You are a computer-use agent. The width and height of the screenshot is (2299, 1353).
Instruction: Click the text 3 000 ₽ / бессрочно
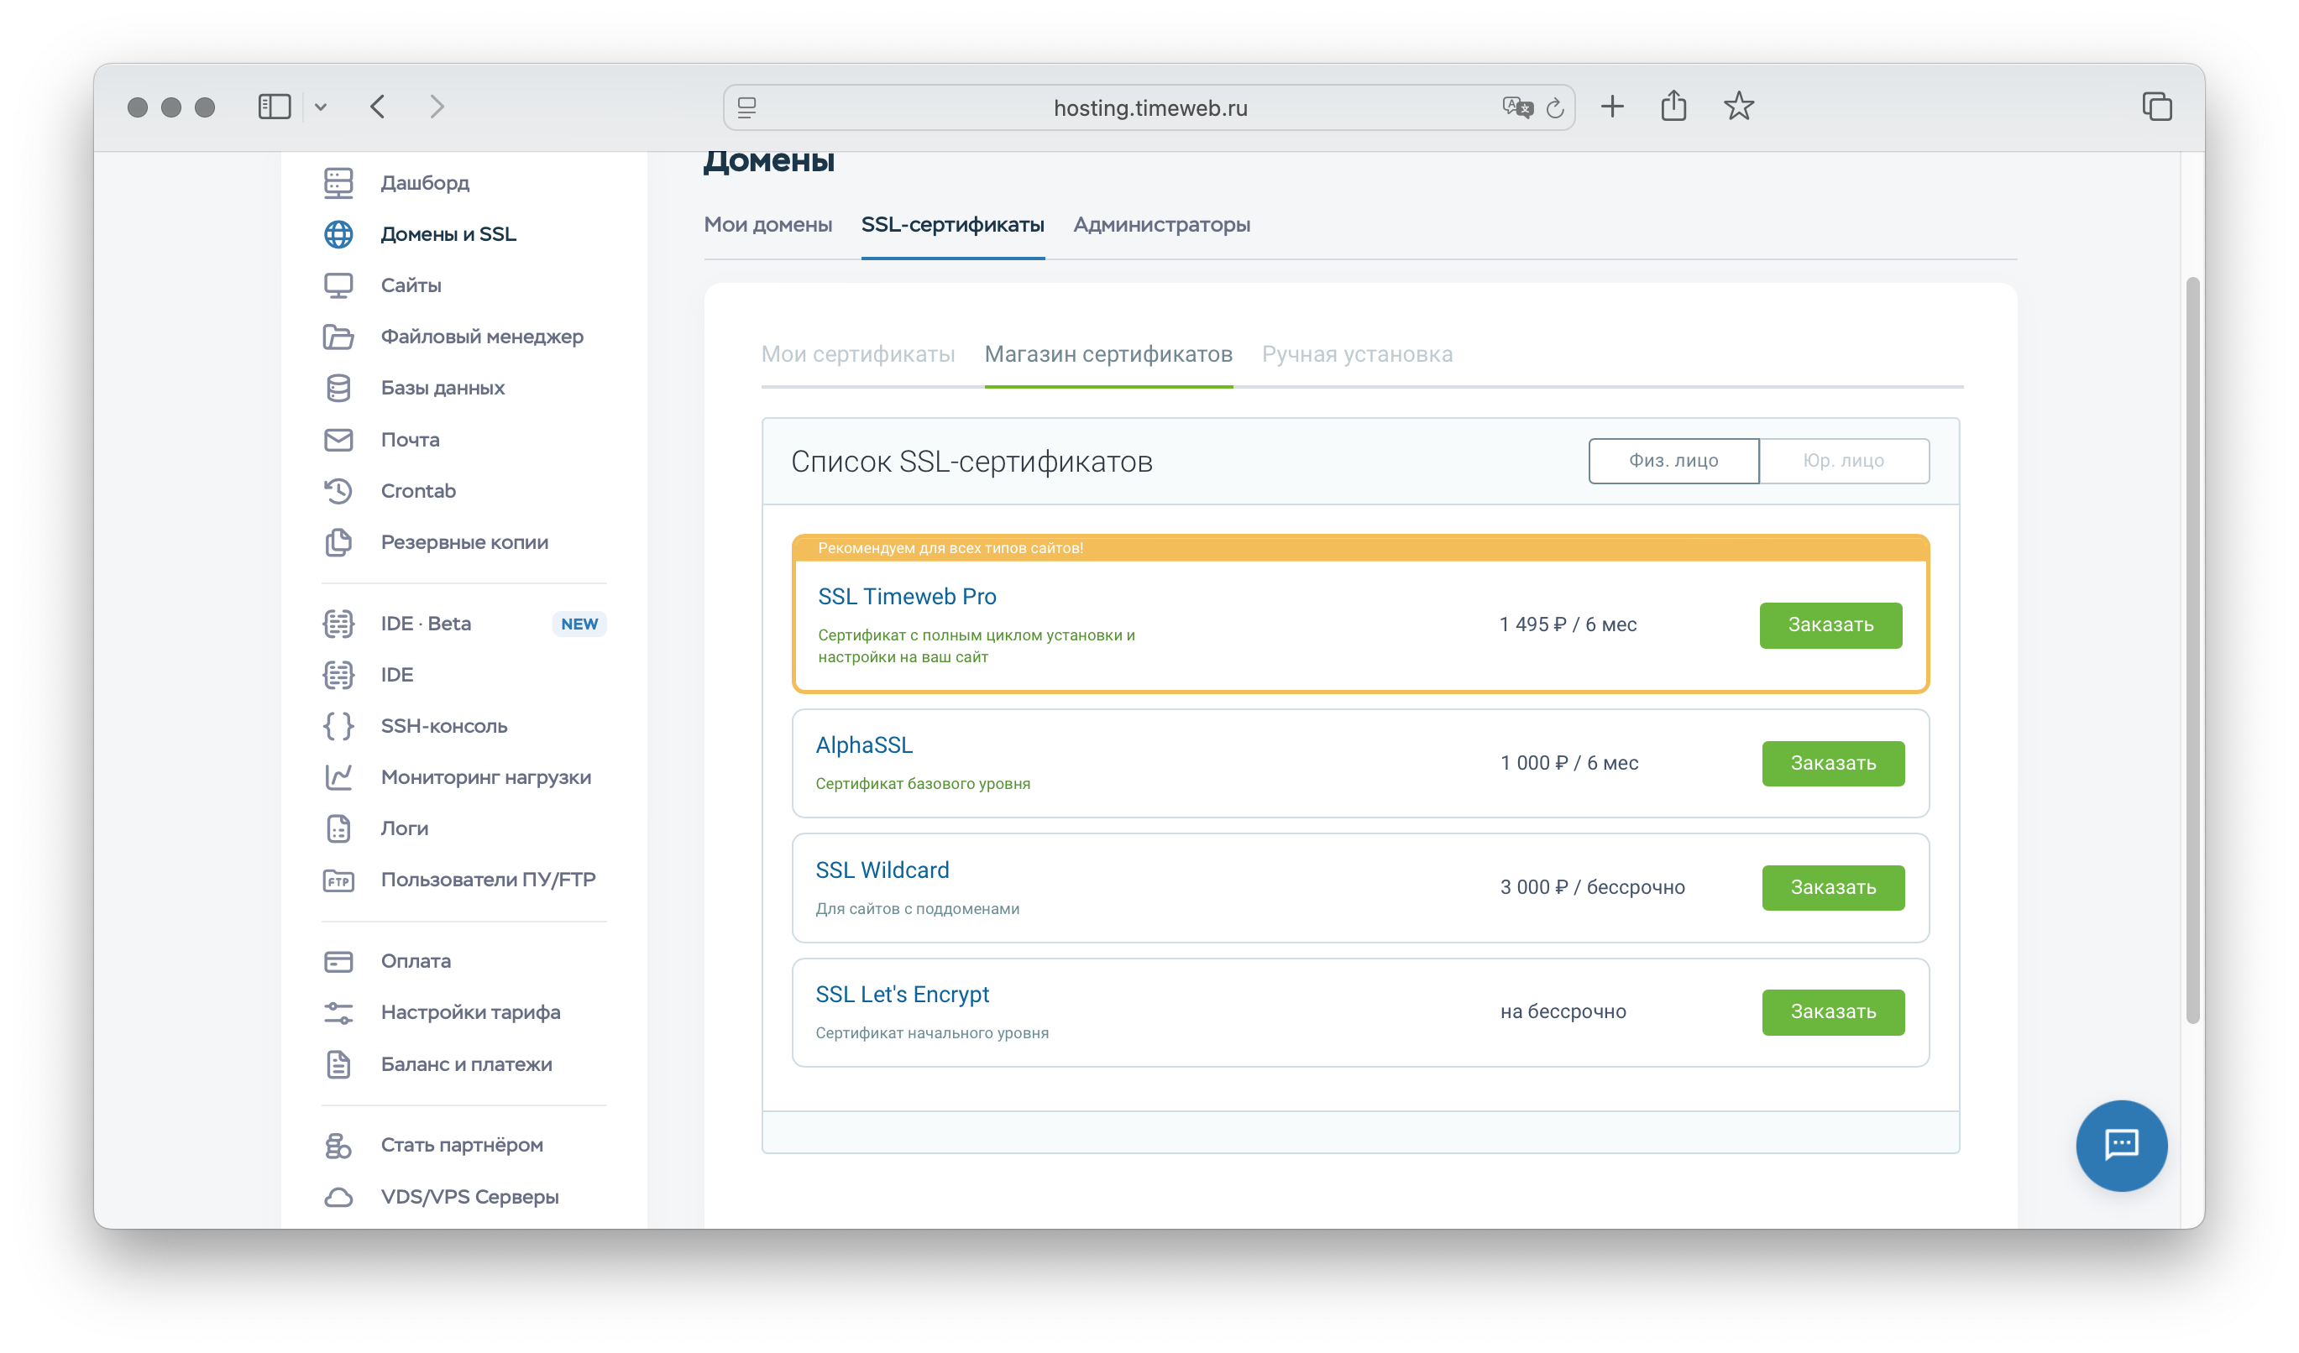click(x=1592, y=887)
